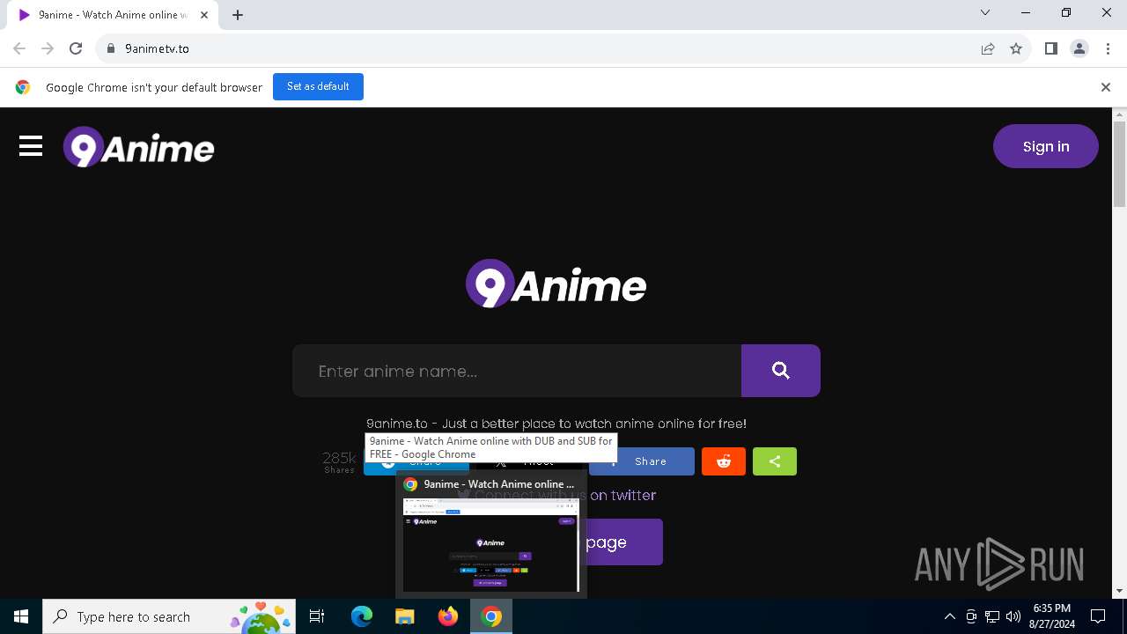Viewport: 1127px width, 634px height.
Task: Click the blue Facebook Share button
Action: pyautogui.click(x=642, y=461)
